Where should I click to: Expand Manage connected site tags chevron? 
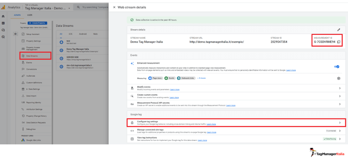[340, 130]
